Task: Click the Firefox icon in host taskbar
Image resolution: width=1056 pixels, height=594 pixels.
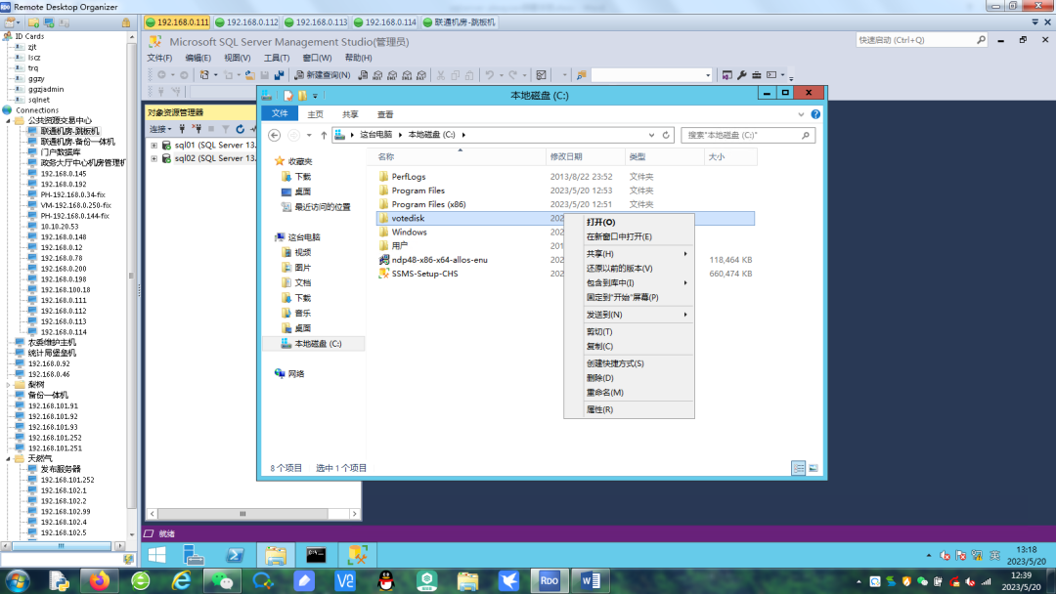Action: (99, 580)
